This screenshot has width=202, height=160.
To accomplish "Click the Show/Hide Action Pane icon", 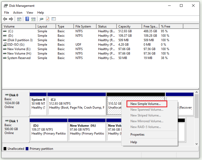I will [x=33, y=19].
